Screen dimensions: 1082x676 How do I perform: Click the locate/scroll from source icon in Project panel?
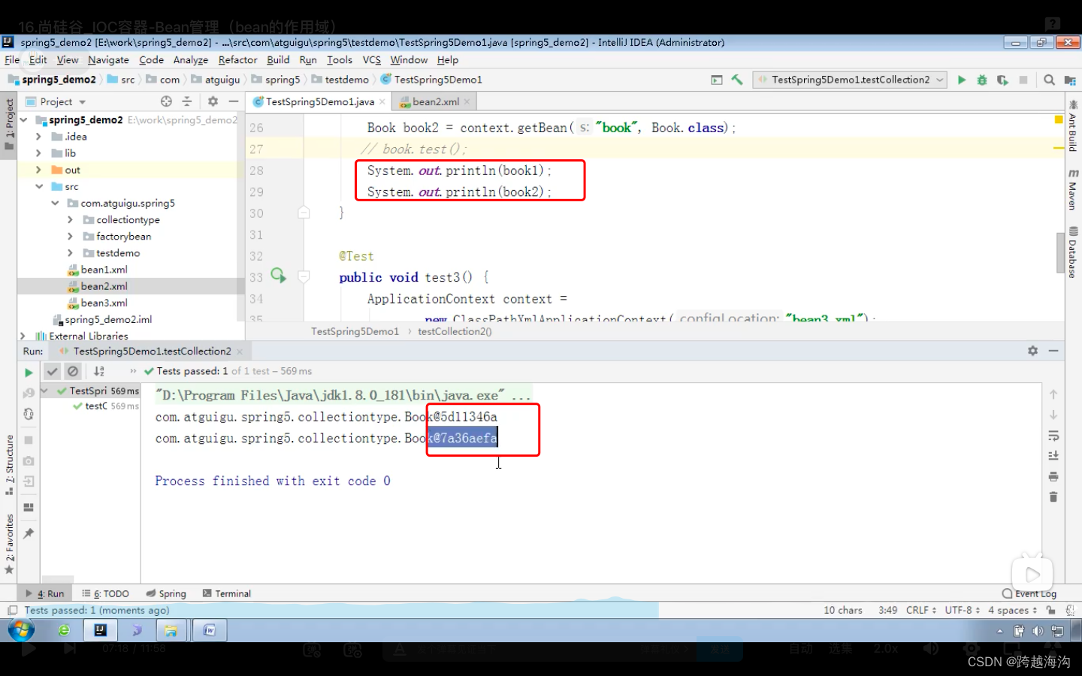tap(166, 101)
